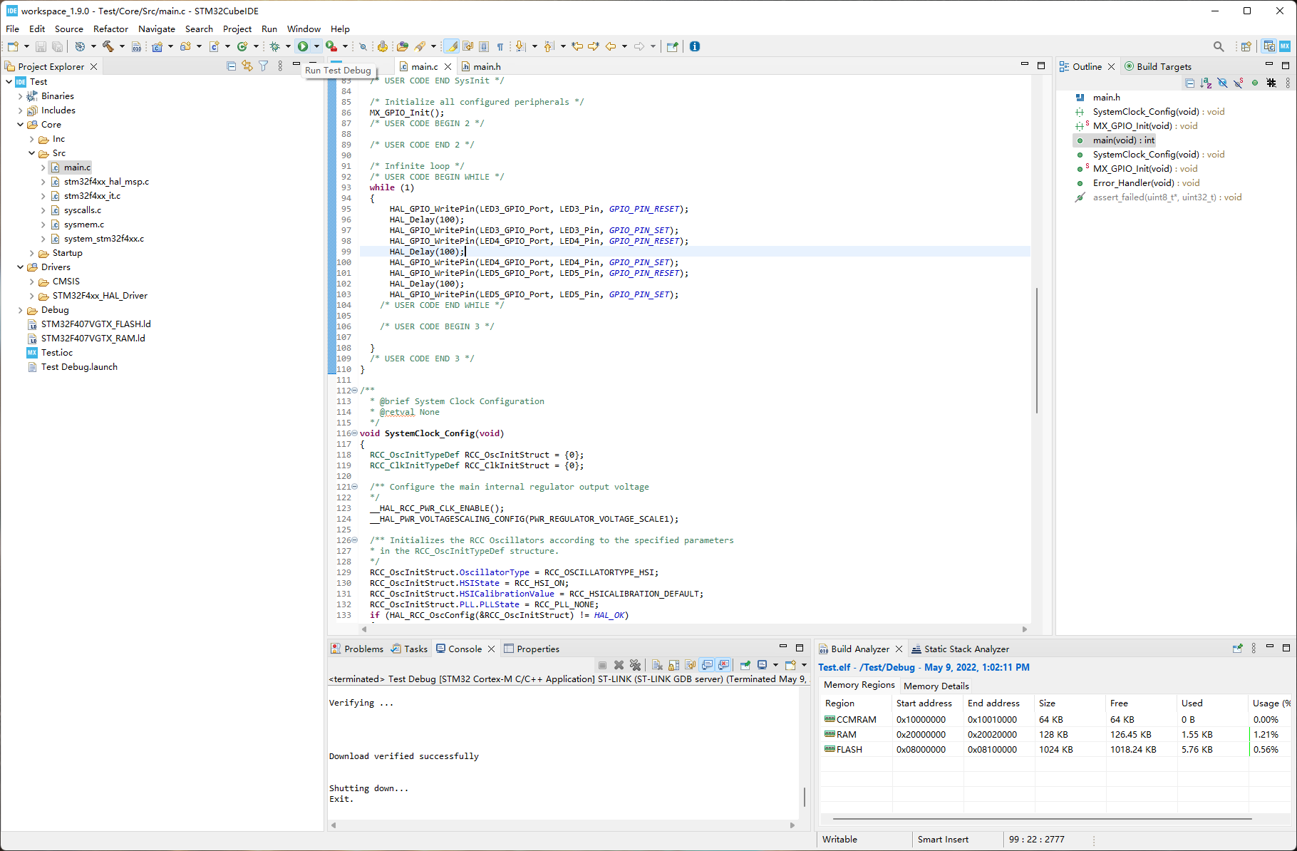Open the Window menu
This screenshot has height=851, width=1297.
coord(304,29)
